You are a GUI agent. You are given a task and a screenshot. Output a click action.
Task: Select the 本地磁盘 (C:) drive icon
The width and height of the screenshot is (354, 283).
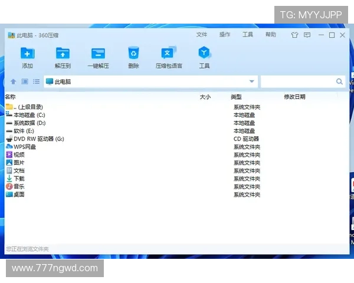(9, 114)
